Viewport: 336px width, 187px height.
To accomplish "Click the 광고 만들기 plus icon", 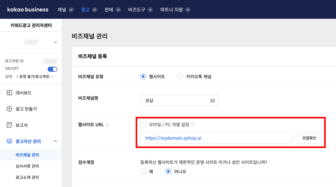I will point(9,109).
